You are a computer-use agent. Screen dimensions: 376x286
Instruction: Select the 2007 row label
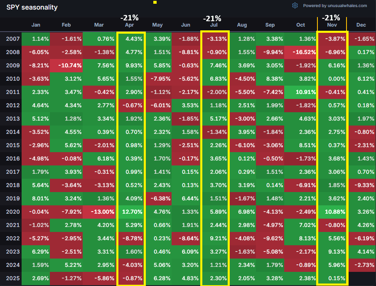[x=12, y=39]
